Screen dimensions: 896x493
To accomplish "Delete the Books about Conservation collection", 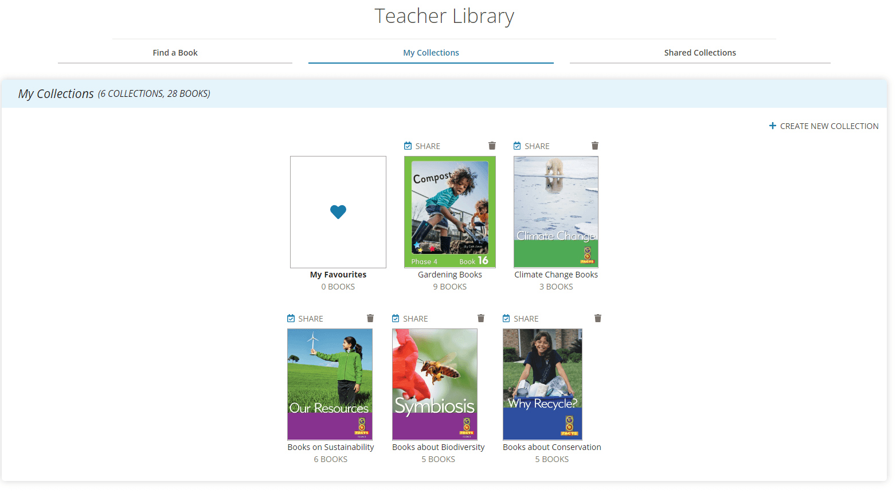I will [x=597, y=318].
